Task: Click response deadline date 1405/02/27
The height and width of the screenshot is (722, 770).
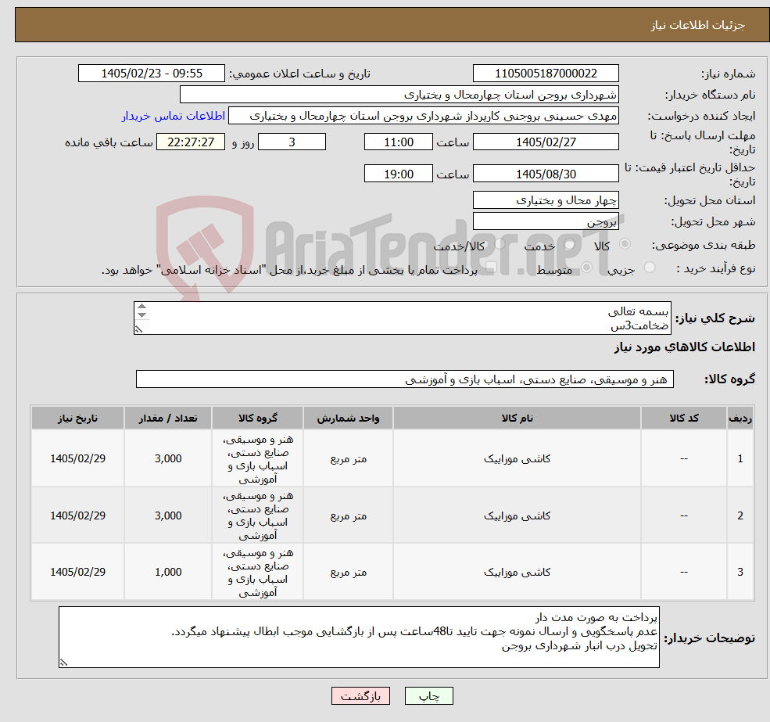Action: [546, 142]
